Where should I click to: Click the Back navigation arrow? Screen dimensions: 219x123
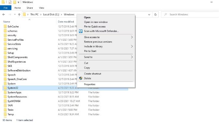(4, 15)
